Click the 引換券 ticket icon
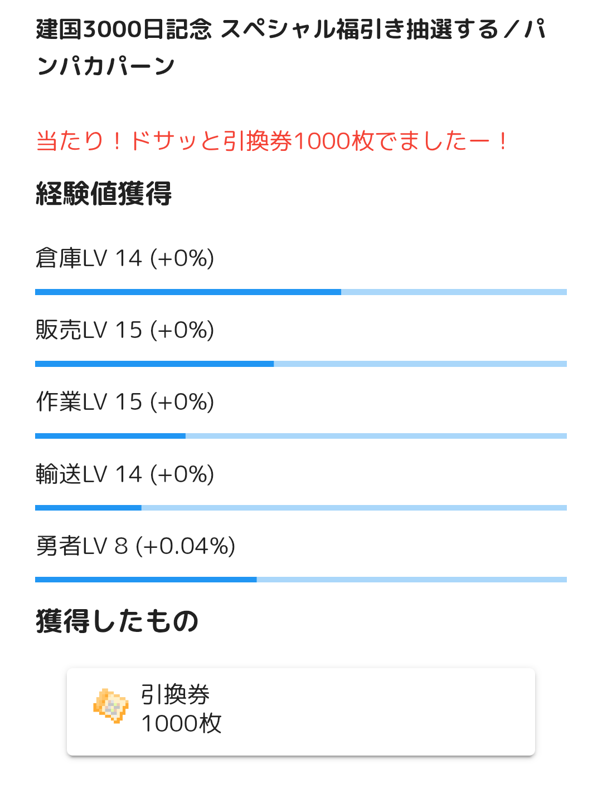The width and height of the screenshot is (602, 809). pyautogui.click(x=111, y=705)
